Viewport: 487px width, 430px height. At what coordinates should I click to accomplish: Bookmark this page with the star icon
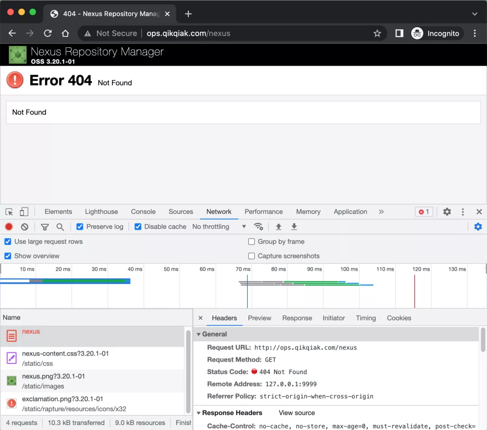[377, 33]
